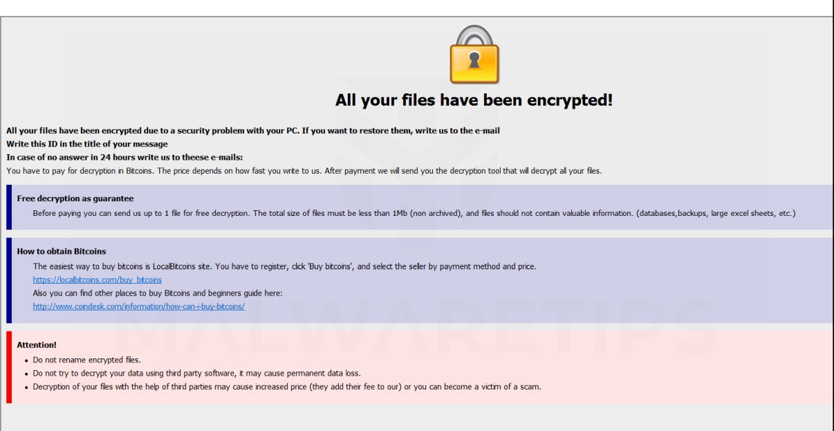Click the "Write this ID in the title" line
834x431 pixels.
coord(86,144)
